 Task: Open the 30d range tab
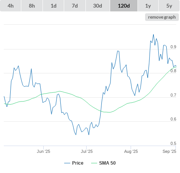(98, 6)
